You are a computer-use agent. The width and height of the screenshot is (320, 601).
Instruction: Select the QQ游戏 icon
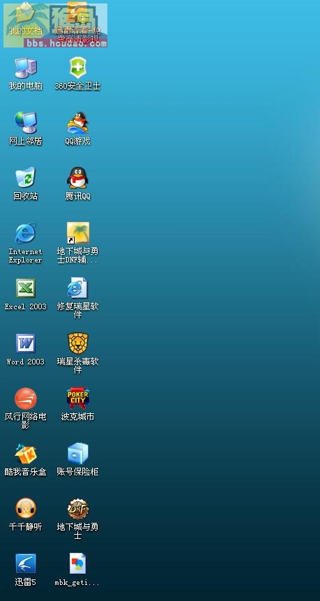point(77,123)
